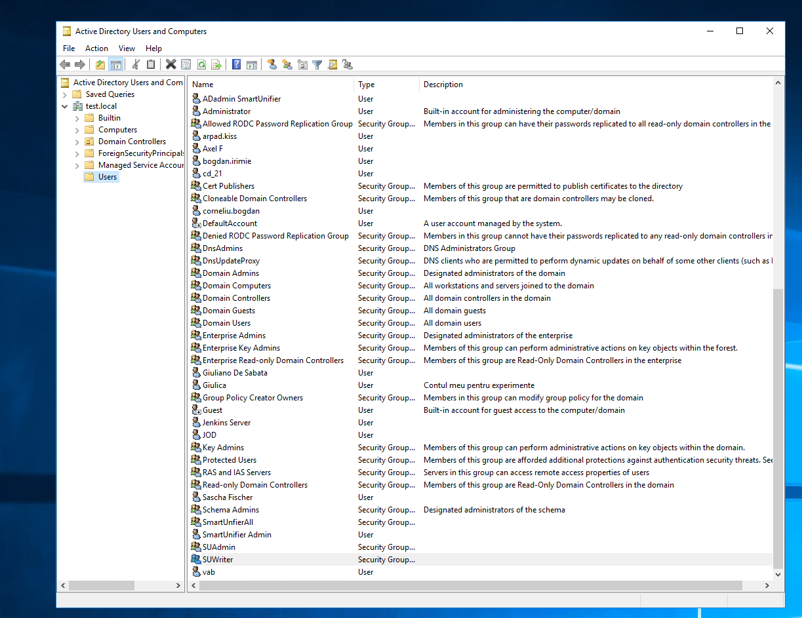Click the funnel Filter options icon

(317, 64)
